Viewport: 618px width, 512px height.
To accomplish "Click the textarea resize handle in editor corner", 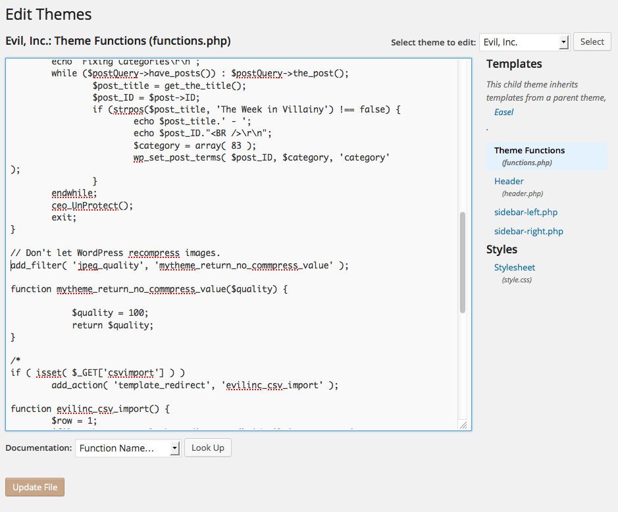I will click(x=463, y=424).
